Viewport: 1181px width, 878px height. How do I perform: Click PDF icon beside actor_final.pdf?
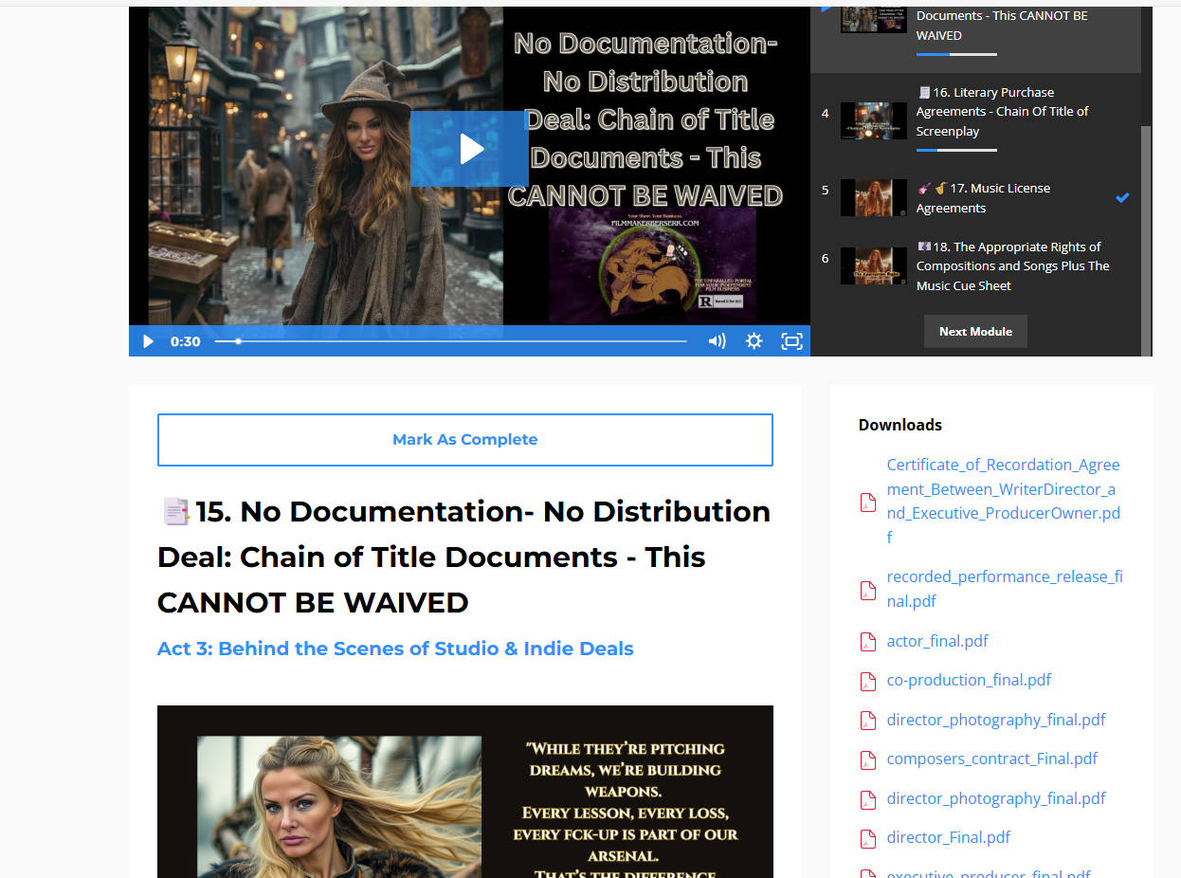pos(867,642)
